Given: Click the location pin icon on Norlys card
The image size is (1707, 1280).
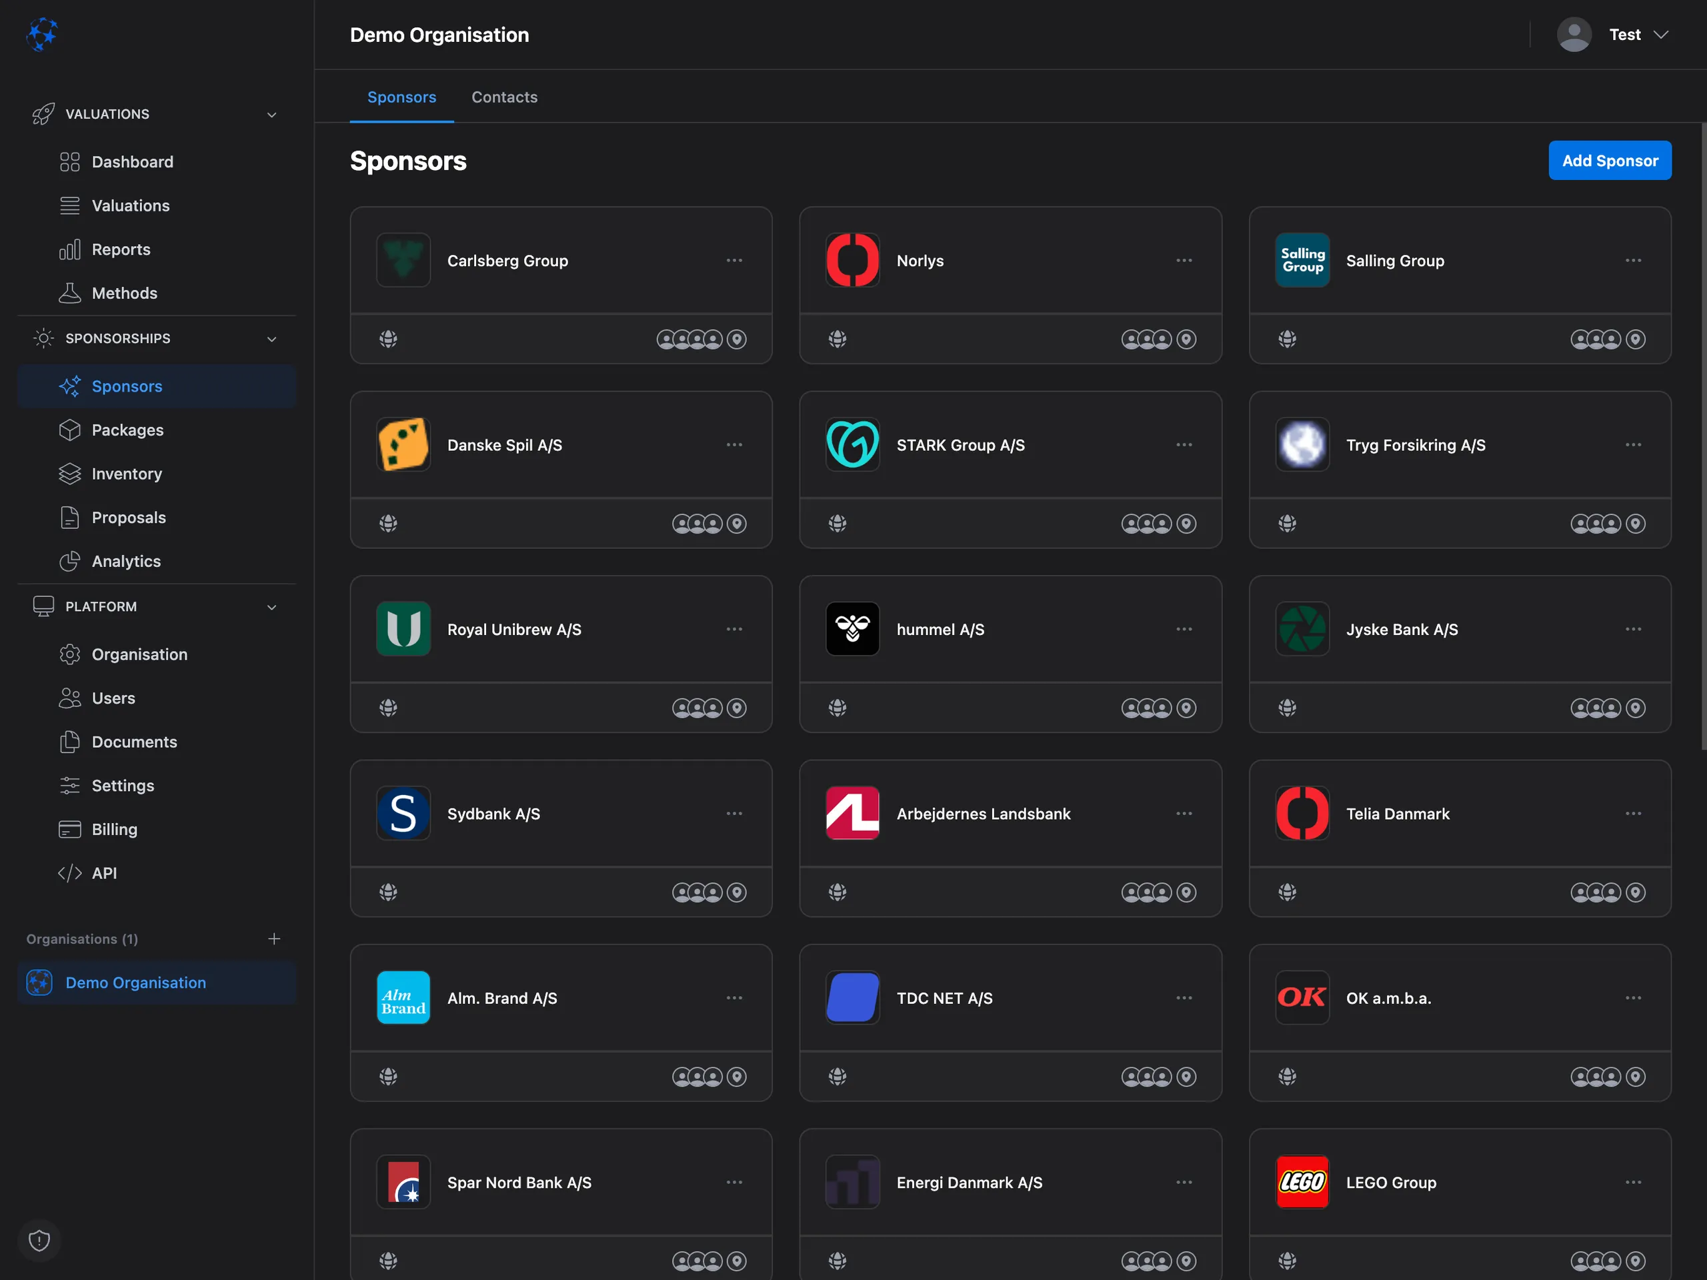Looking at the screenshot, I should [x=1187, y=339].
